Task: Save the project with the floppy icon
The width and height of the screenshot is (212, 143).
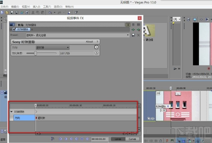Action: [x=12, y=12]
